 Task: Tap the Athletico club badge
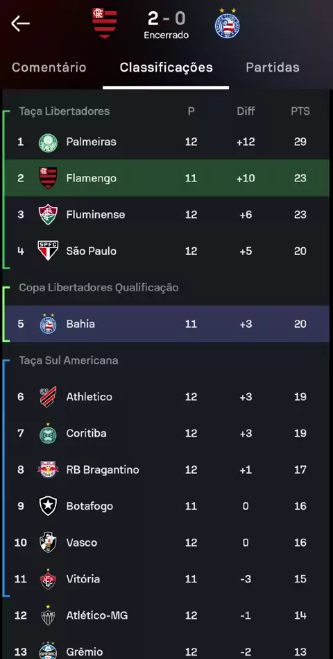48,397
